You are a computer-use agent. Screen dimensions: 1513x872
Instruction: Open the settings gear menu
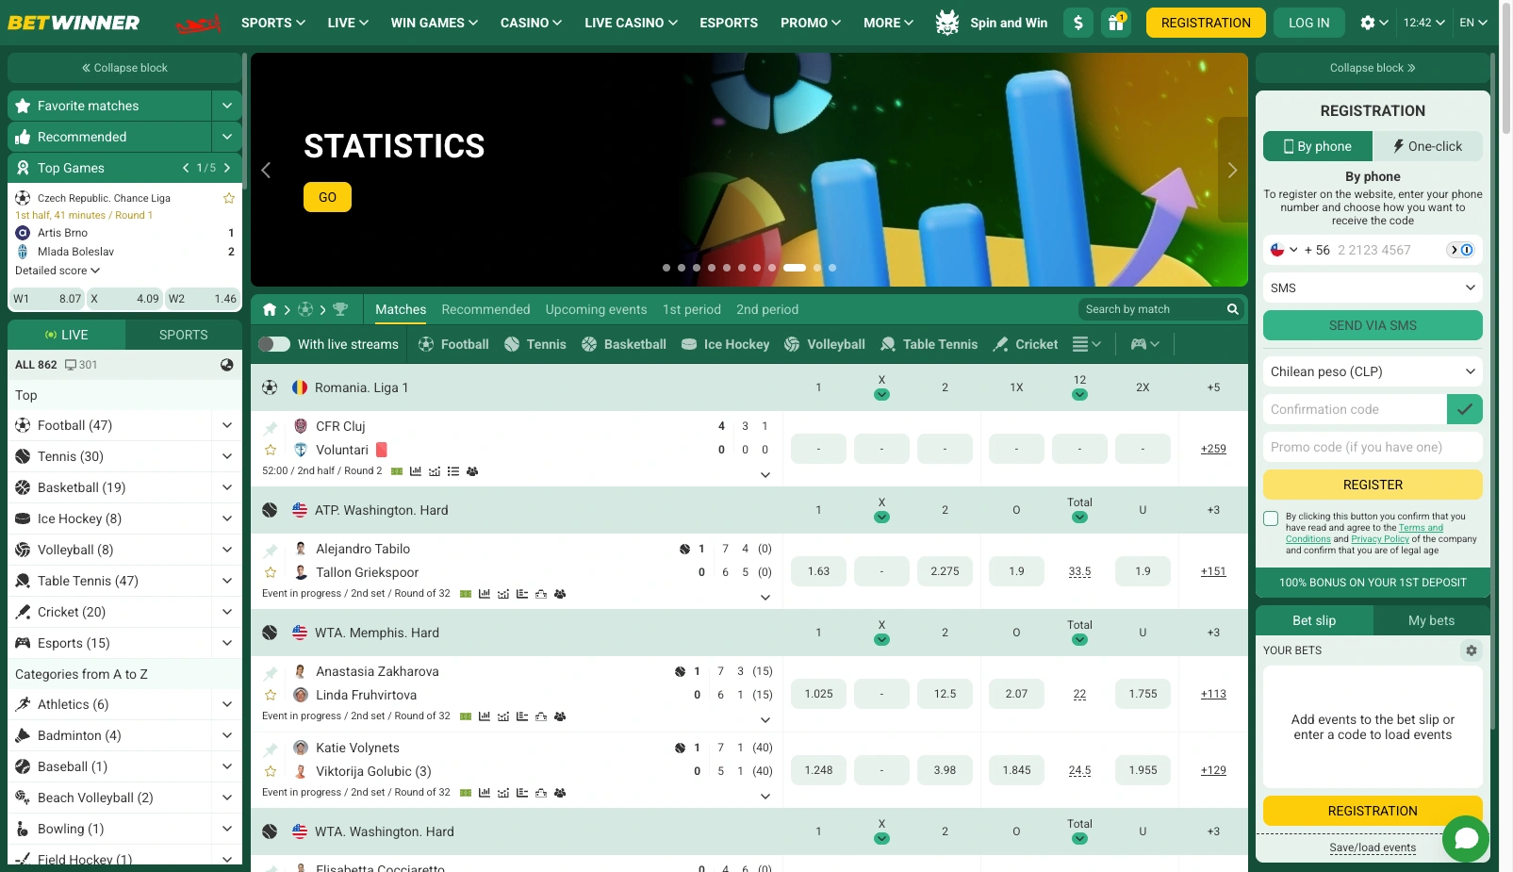click(1373, 23)
